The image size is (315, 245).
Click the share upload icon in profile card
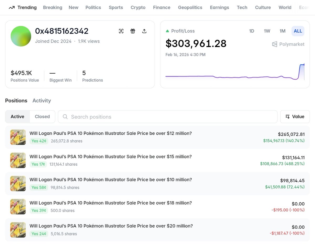pos(144,31)
